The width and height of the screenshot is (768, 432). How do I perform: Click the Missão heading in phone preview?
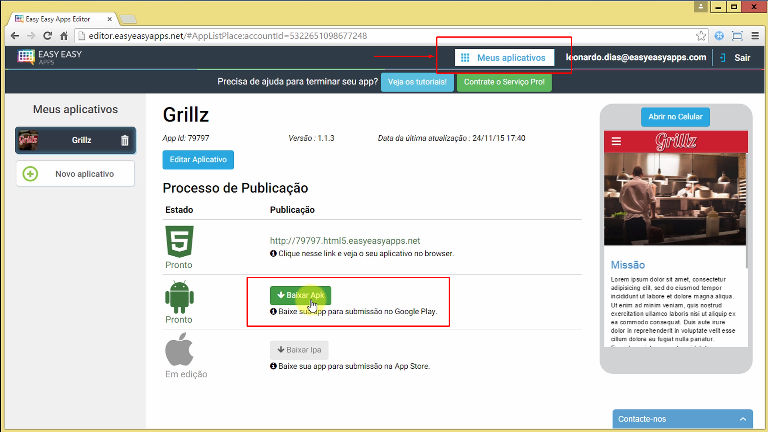[628, 265]
